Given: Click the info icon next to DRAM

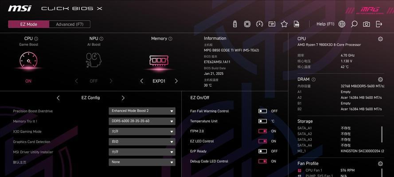Looking at the screenshot, I should (313, 79).
